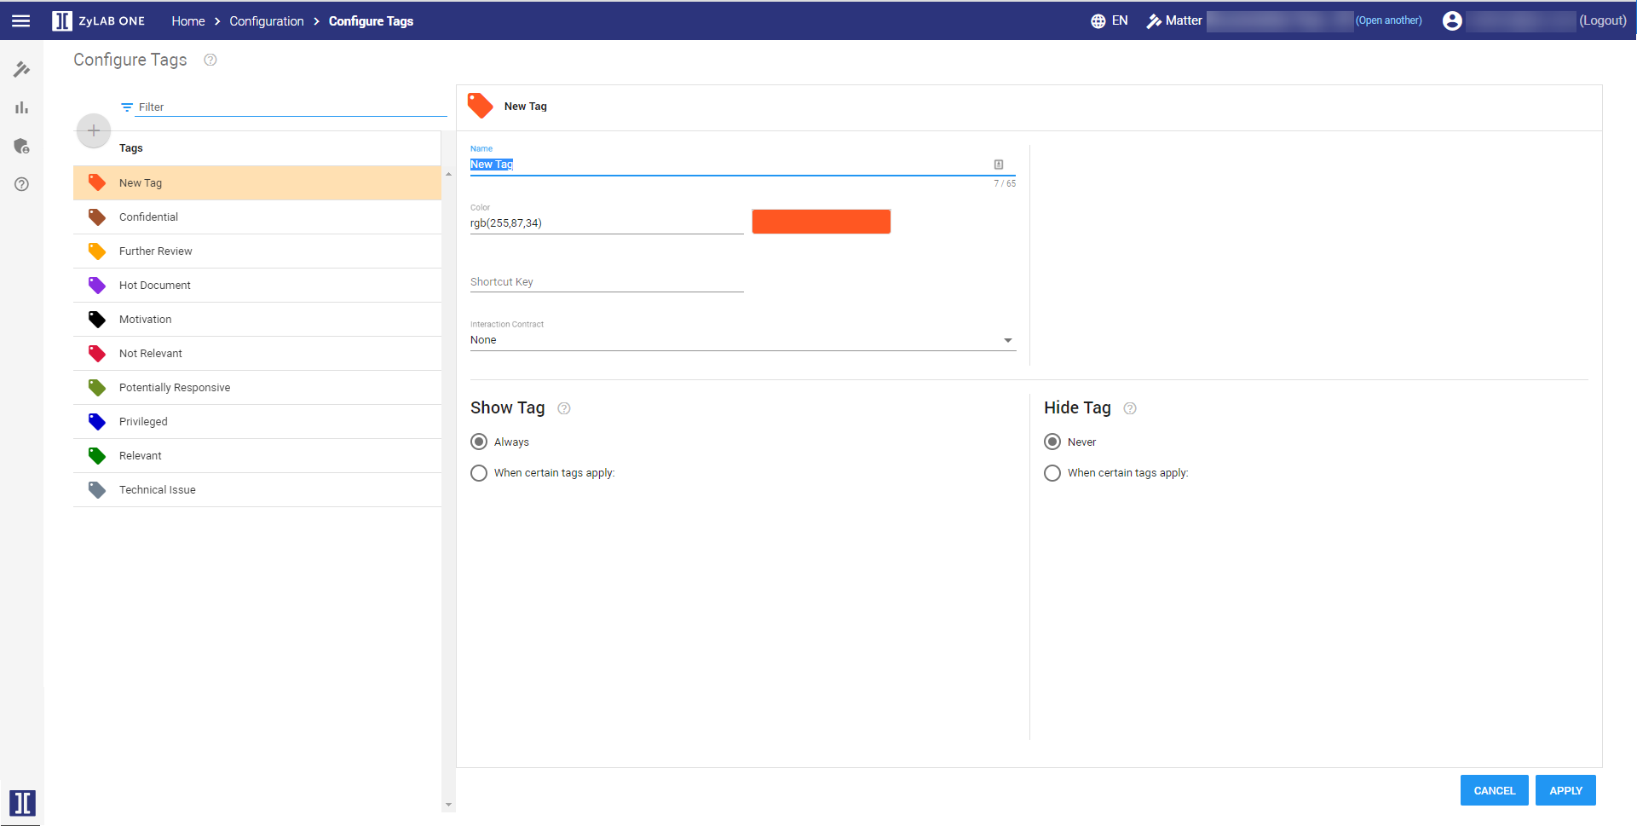The height and width of the screenshot is (826, 1637).
Task: Click the help icon next to Show Tag
Action: pos(564,408)
